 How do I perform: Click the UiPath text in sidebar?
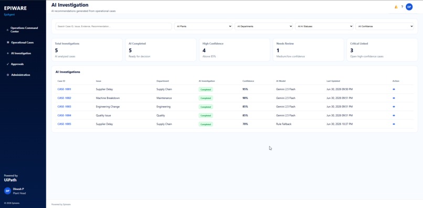[x=10, y=180]
